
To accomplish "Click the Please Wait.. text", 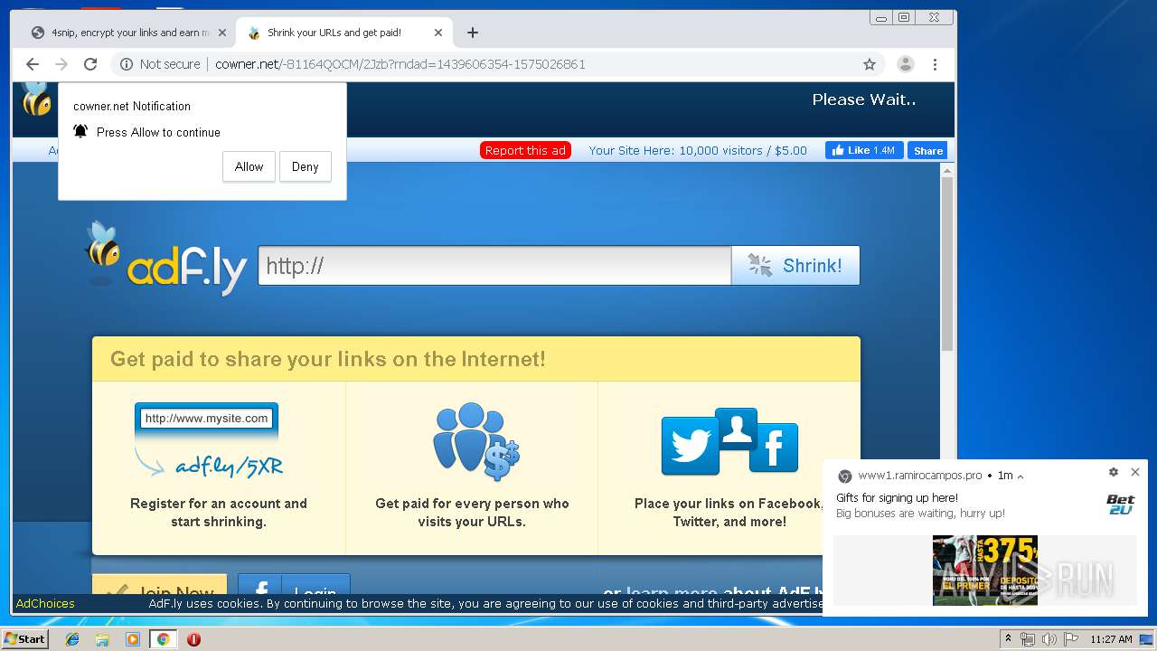I will (x=863, y=99).
